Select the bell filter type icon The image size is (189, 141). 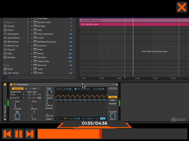34,95
